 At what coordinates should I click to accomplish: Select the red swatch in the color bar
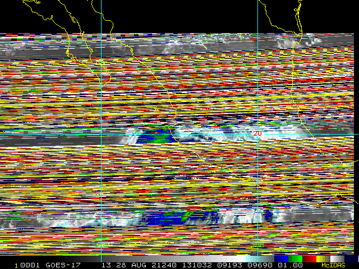click(309, 259)
